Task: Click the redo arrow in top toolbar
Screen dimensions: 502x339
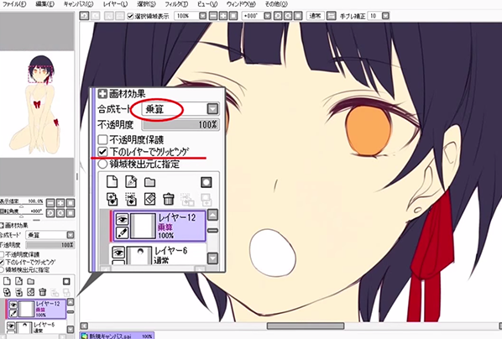Action: (95, 15)
